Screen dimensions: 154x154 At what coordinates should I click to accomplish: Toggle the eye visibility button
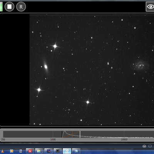tap(150, 7)
